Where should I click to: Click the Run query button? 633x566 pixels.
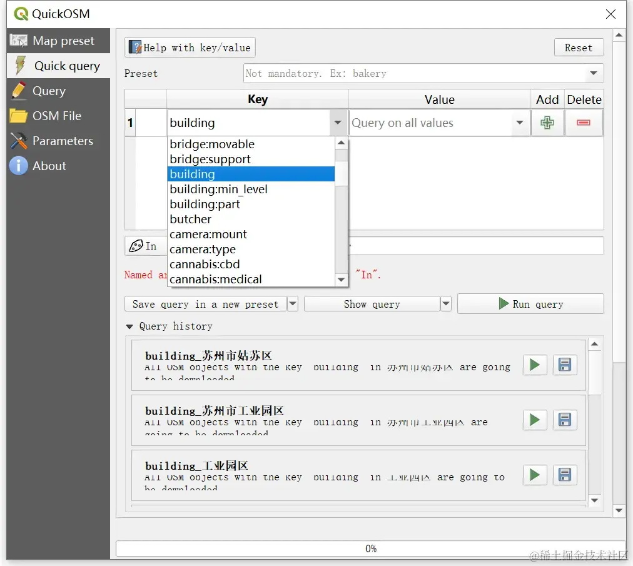tap(530, 303)
